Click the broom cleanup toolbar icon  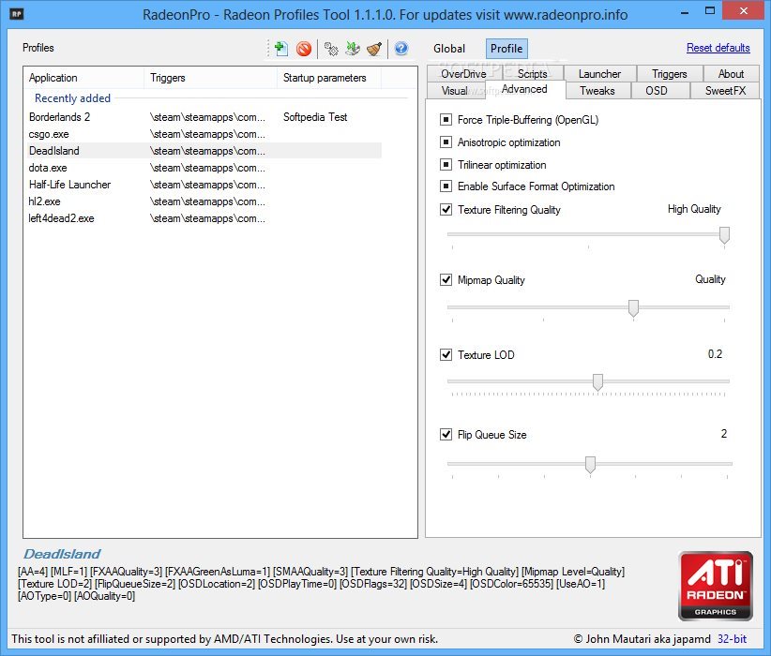pyautogui.click(x=374, y=49)
